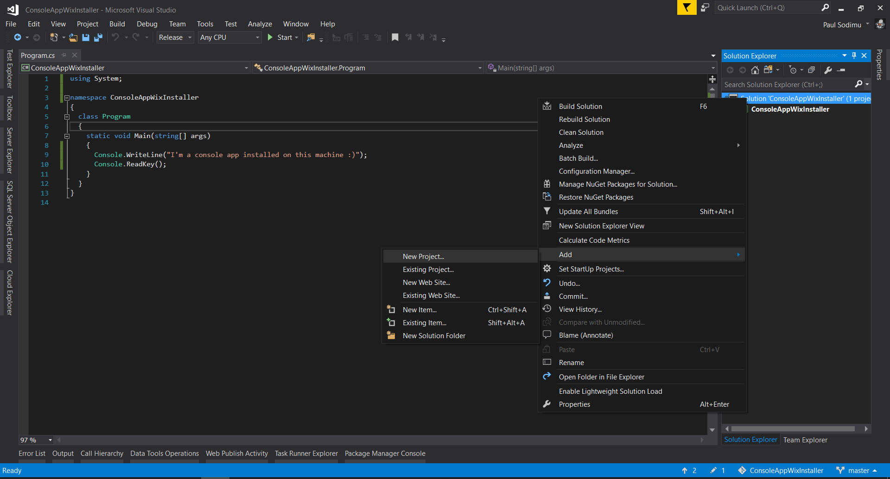The image size is (890, 479).
Task: Close the Program.cs tab
Action: tap(75, 55)
